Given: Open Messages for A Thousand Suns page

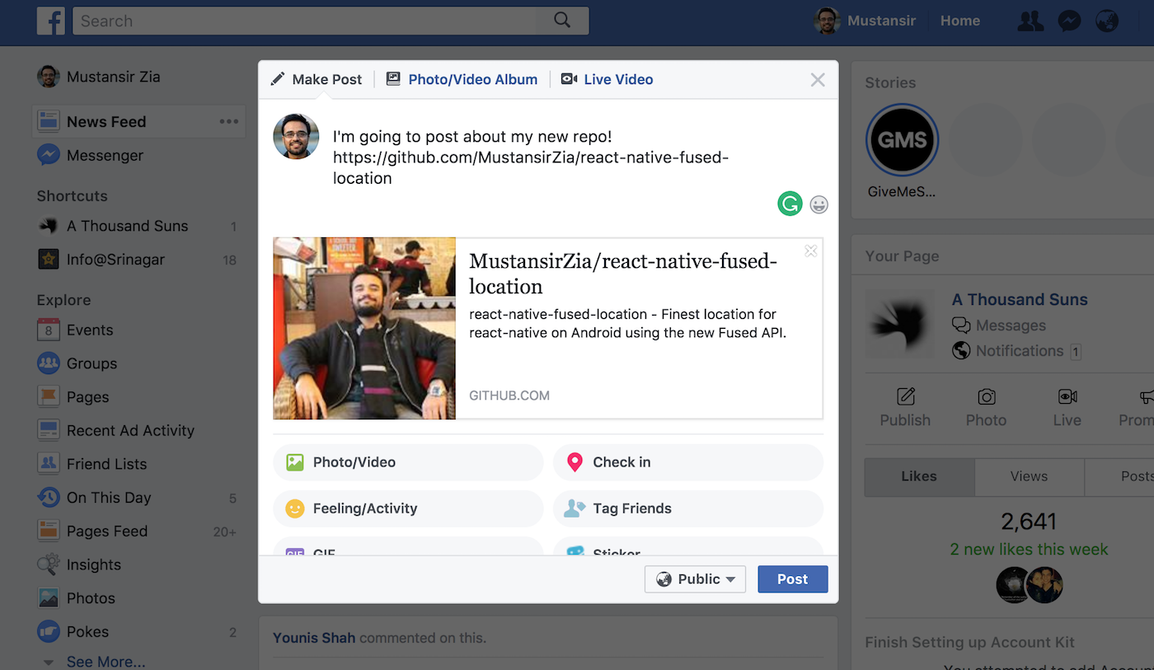Looking at the screenshot, I should (x=999, y=326).
